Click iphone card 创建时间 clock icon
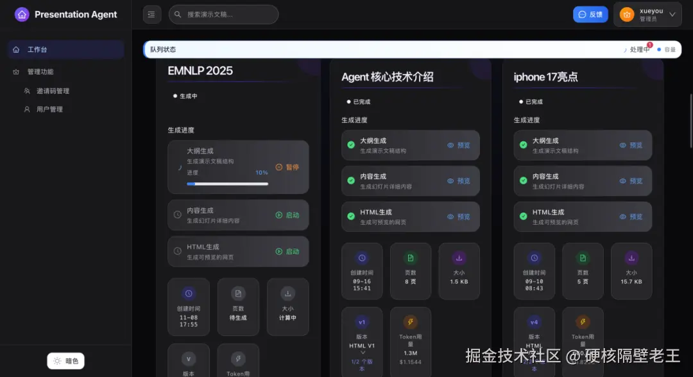 point(535,258)
